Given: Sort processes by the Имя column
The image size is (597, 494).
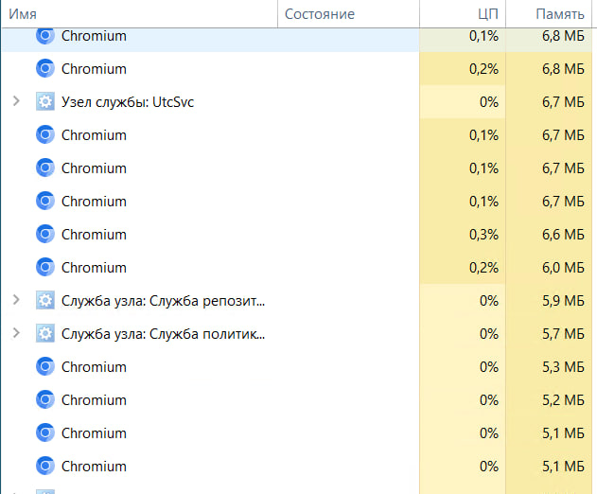Looking at the screenshot, I should pos(23,13).
